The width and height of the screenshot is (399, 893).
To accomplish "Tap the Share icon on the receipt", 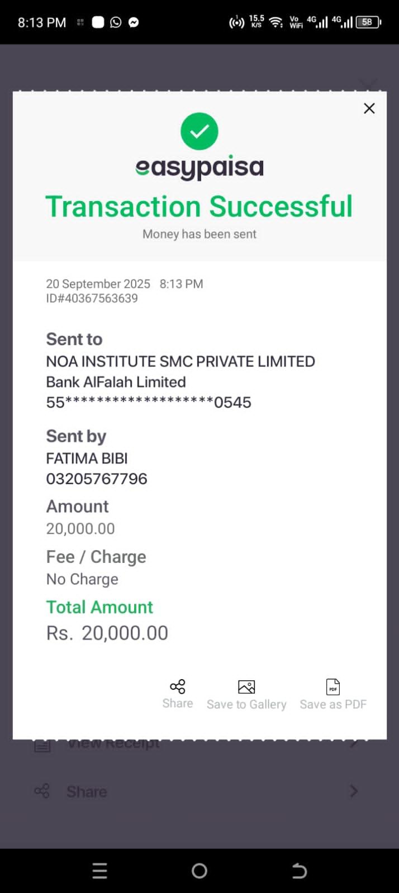I will coord(178,686).
